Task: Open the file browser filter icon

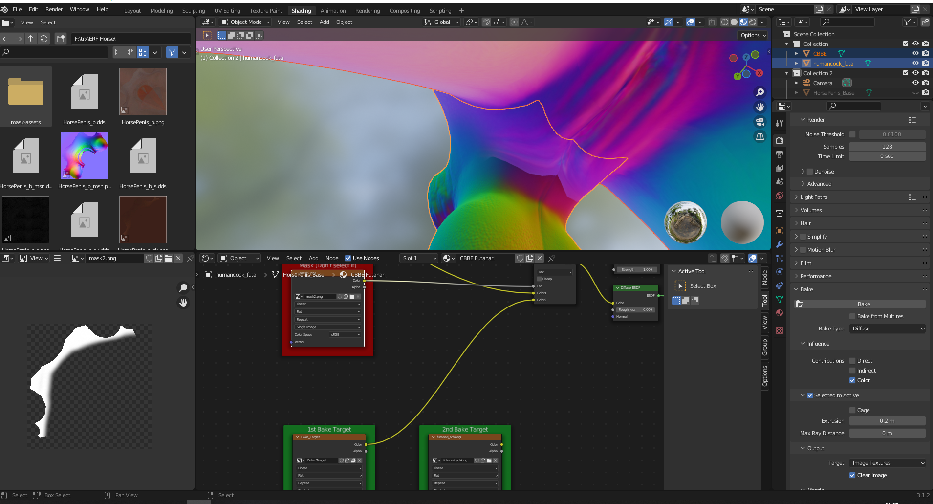Action: coord(172,52)
